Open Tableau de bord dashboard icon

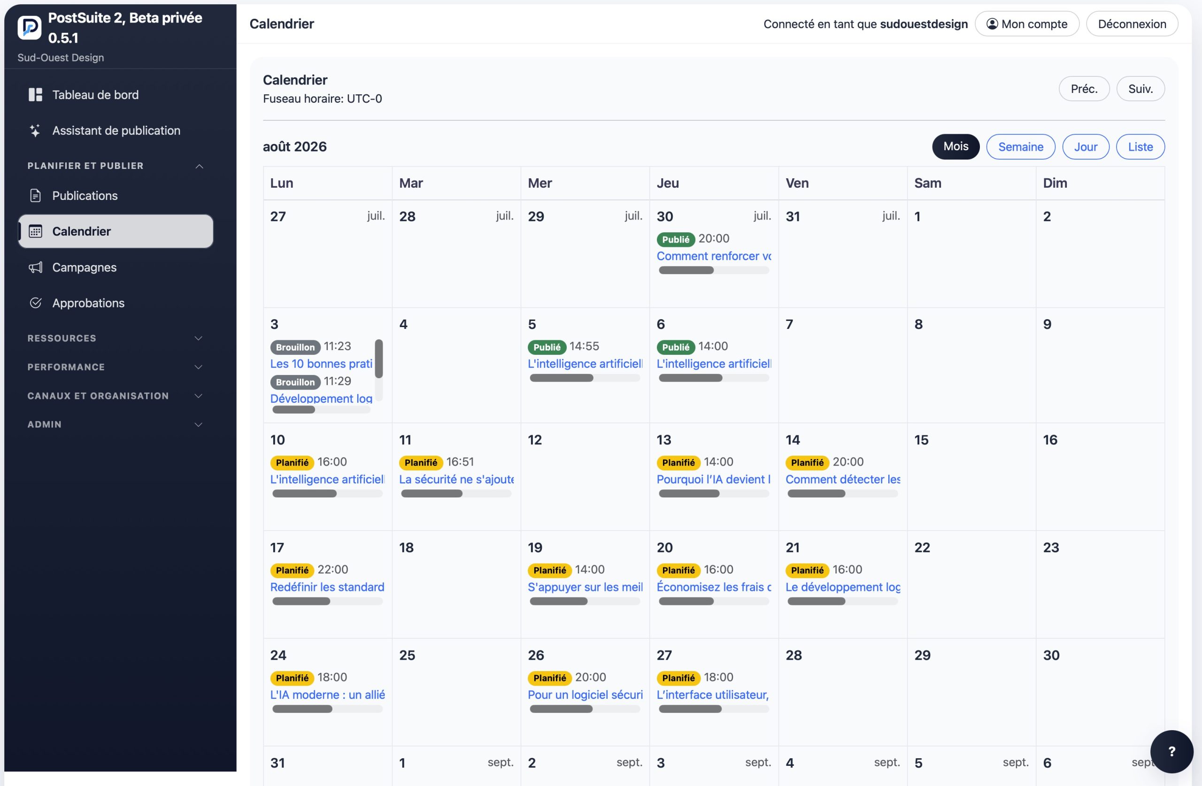click(x=35, y=94)
